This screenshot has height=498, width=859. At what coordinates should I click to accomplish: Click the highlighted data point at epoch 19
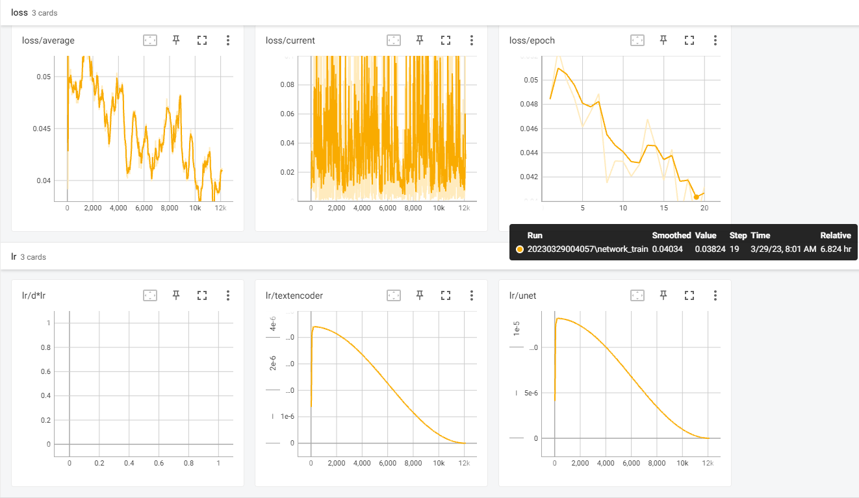point(696,197)
